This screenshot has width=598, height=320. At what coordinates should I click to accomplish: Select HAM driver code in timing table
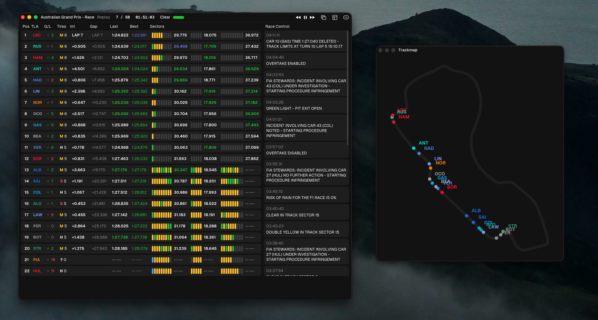click(37, 57)
